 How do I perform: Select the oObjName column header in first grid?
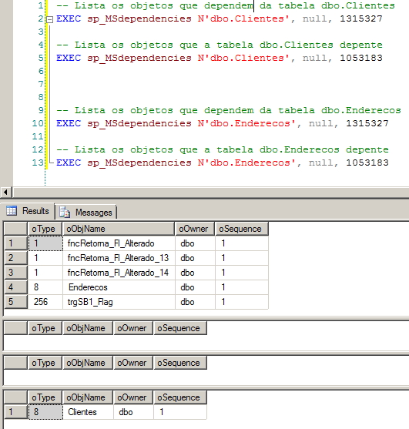[119, 229]
